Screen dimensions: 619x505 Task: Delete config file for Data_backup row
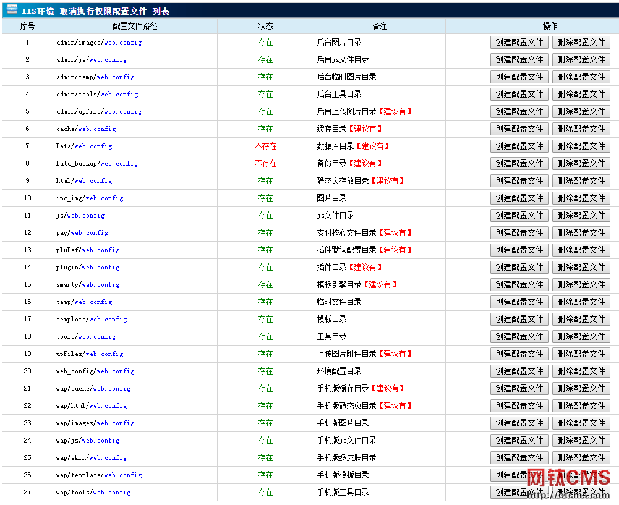(581, 163)
